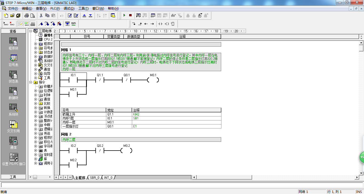364x194 pixels.
Task: Expand the 定时器 instruction folder
Action: click(36, 155)
